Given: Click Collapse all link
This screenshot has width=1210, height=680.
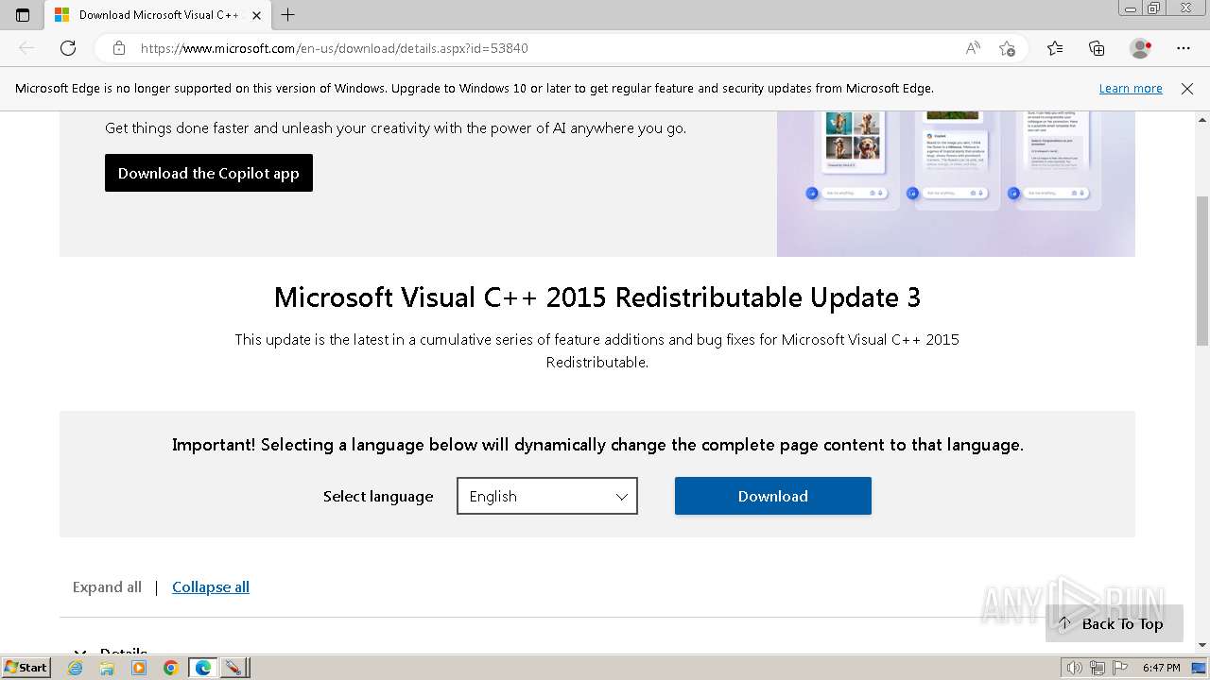Looking at the screenshot, I should (x=211, y=587).
